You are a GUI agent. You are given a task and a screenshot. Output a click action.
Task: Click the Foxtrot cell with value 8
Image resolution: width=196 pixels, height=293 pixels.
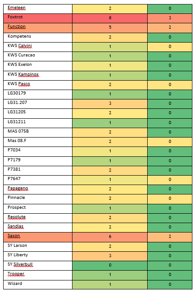pos(110,18)
